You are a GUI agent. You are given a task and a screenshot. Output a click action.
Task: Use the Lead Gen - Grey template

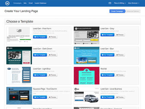click(x=108, y=35)
